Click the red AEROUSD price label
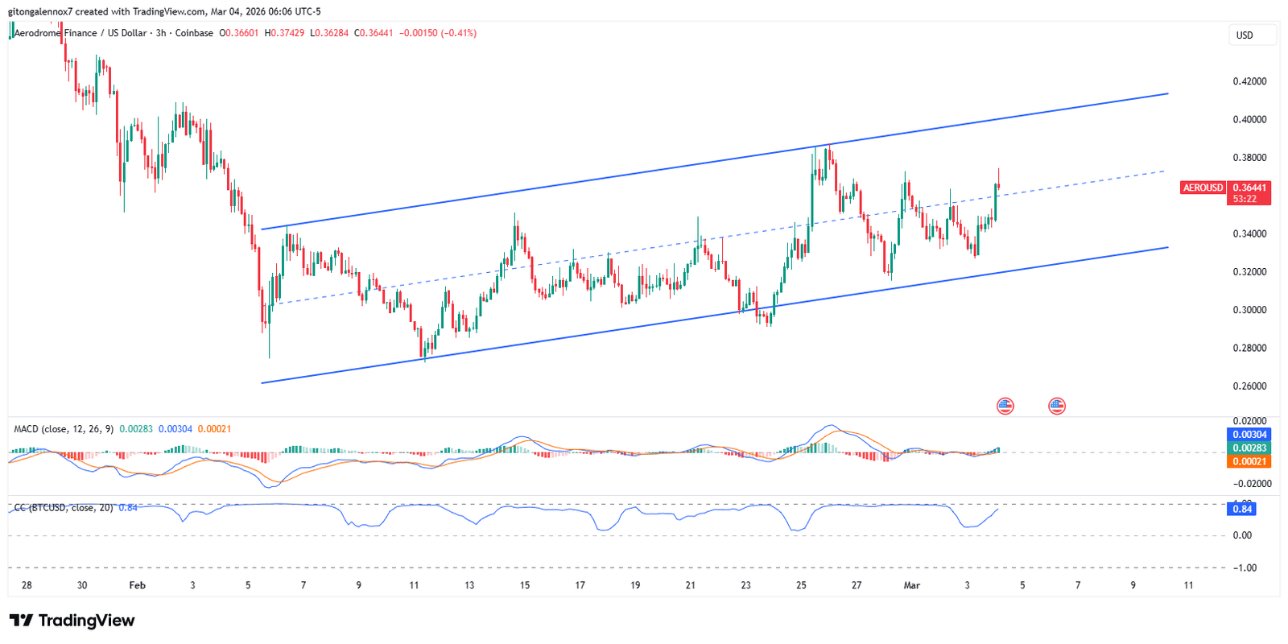Screen dimensions: 1288x644 pyautogui.click(x=1203, y=188)
